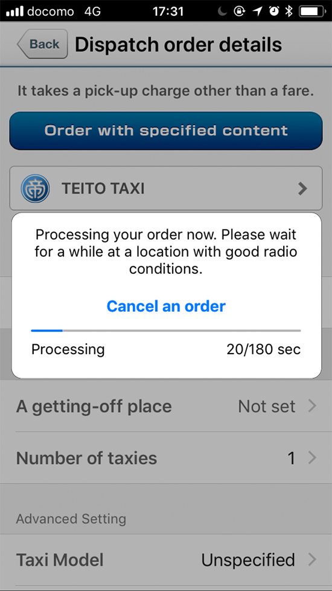Cancel an order from the dialog
Viewport: 332px width, 591px height.
click(166, 306)
